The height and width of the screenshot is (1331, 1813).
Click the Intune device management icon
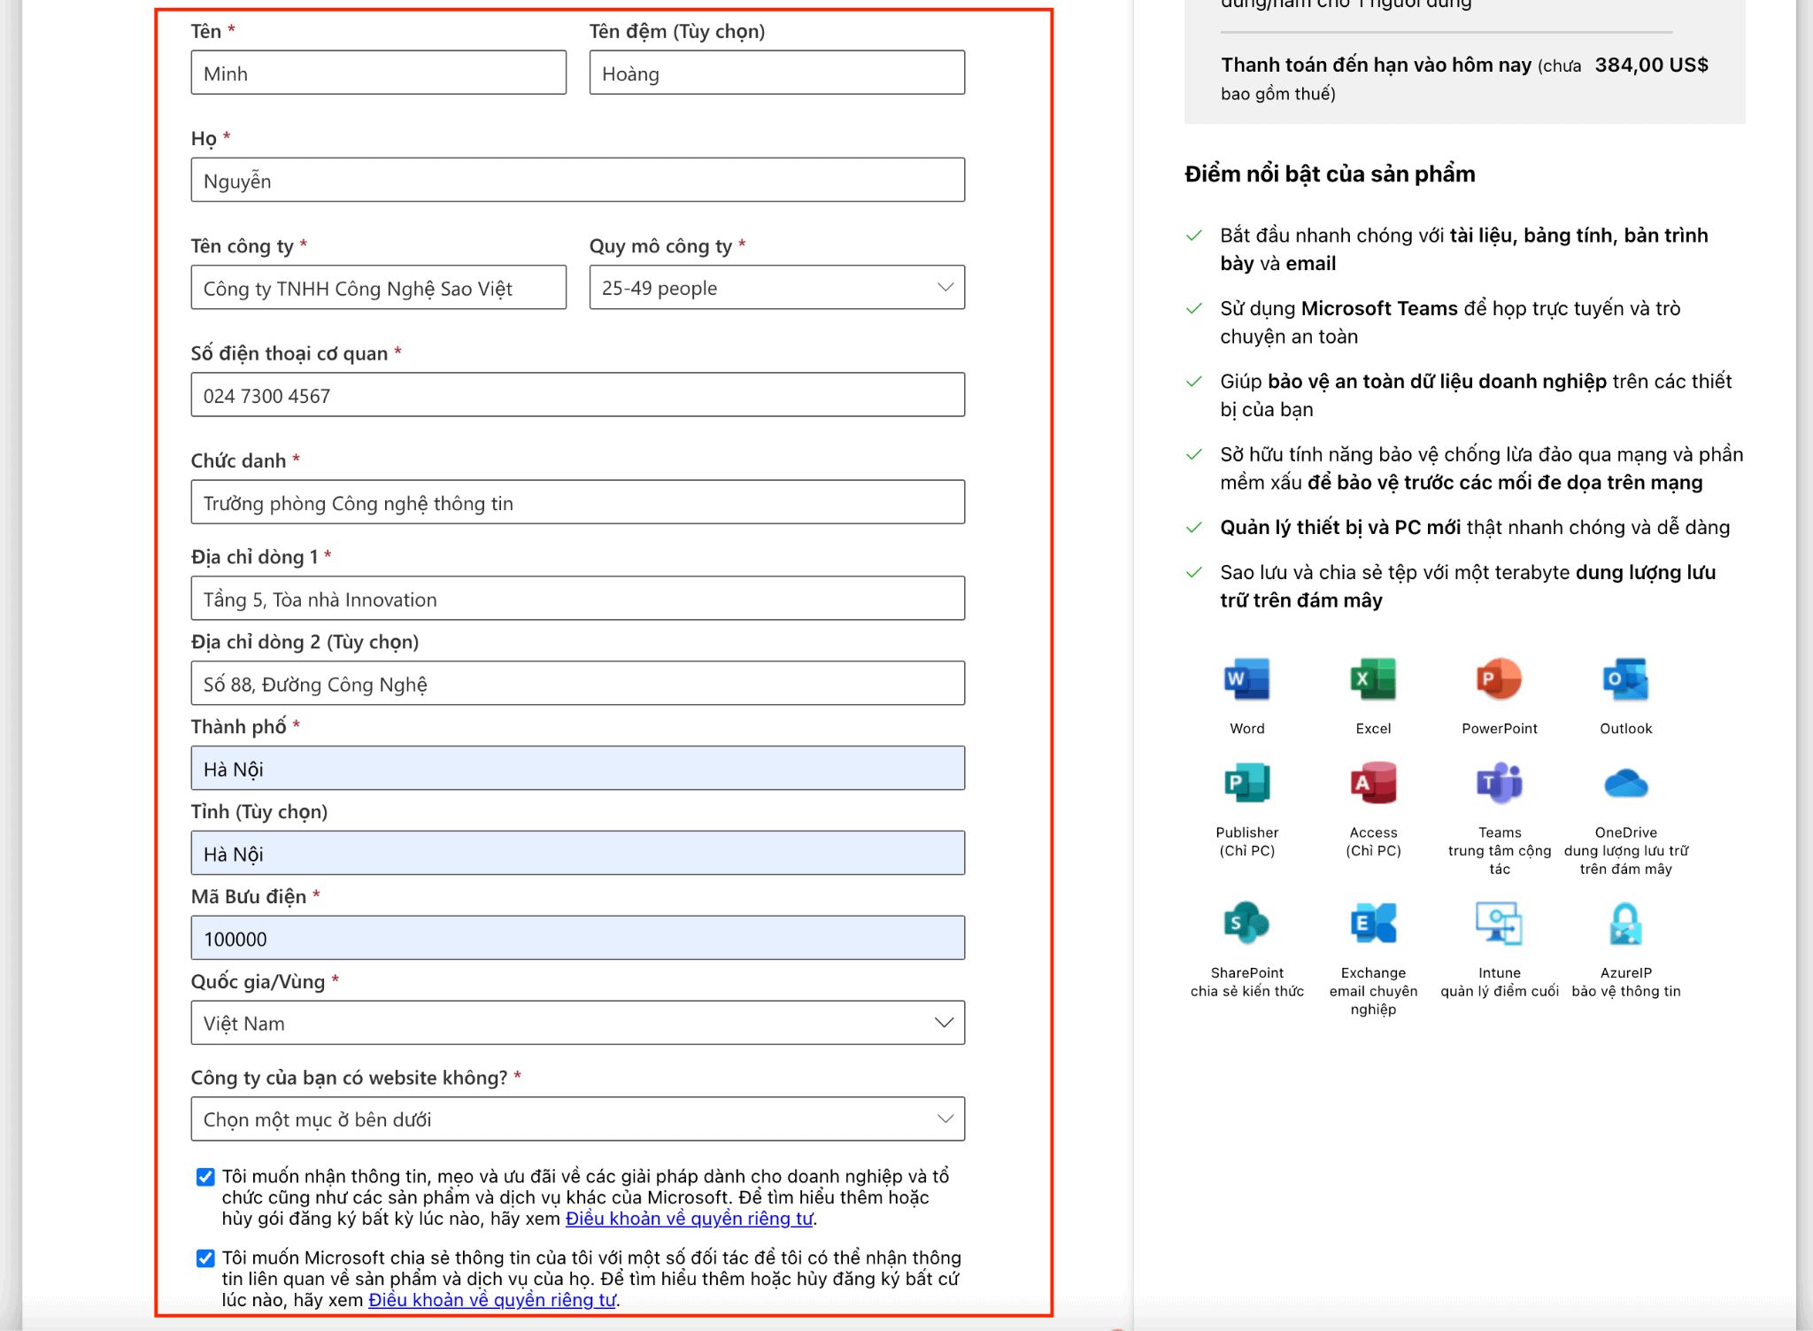pos(1499,924)
